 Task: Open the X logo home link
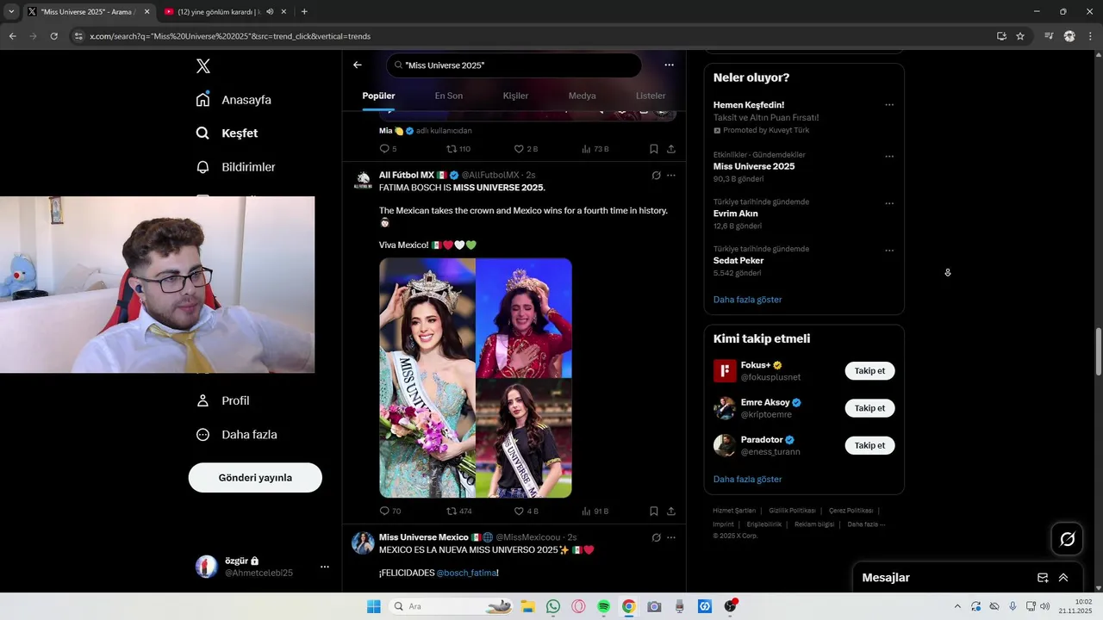pyautogui.click(x=203, y=66)
